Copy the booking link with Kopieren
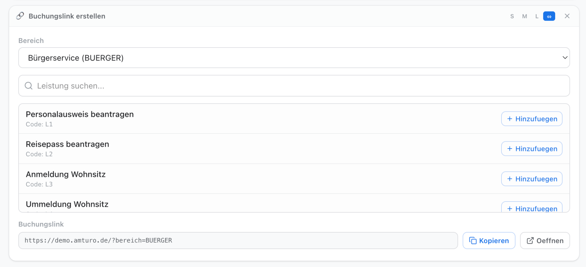The height and width of the screenshot is (267, 586). point(489,241)
